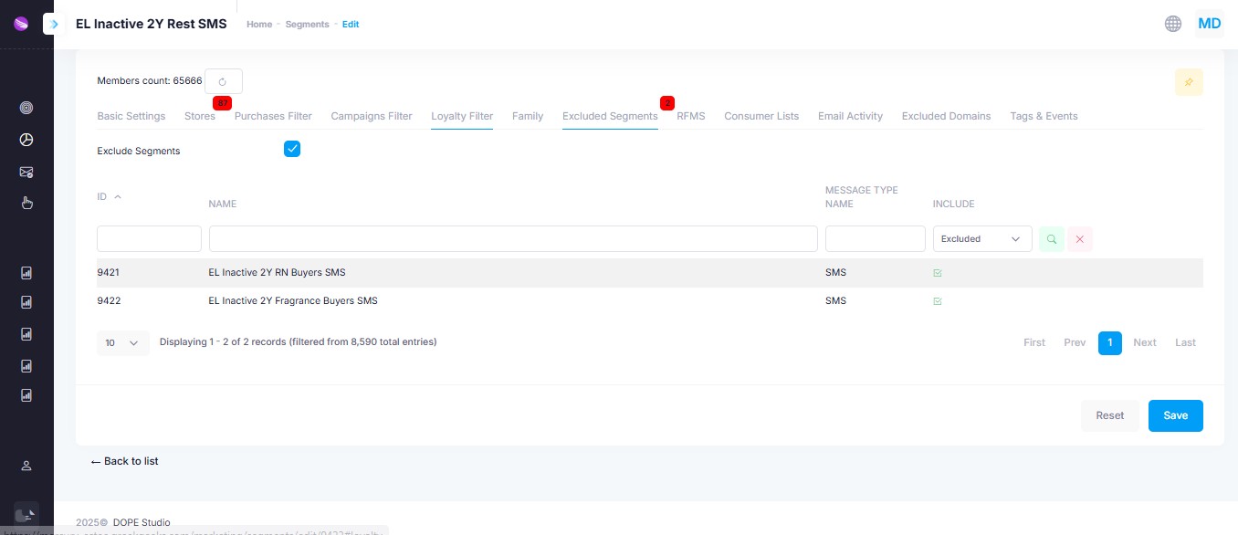Open the hand pointer icon in the sidebar
This screenshot has height=535, width=1238.
(26, 203)
